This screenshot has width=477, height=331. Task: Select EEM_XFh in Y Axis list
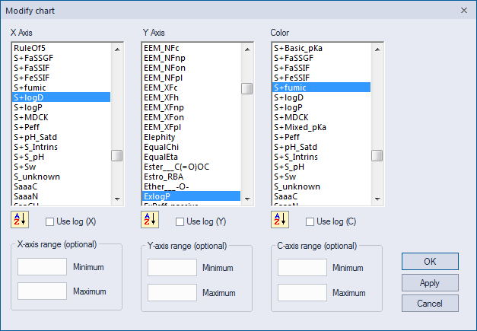(x=192, y=97)
